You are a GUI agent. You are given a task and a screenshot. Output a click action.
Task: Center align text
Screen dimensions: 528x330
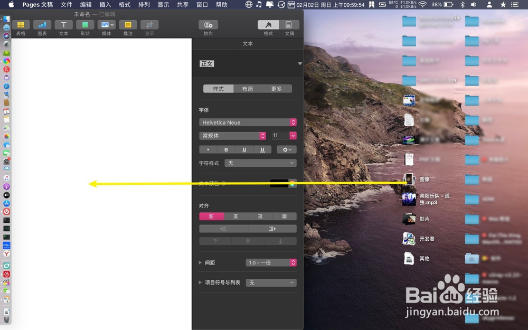[x=235, y=216]
